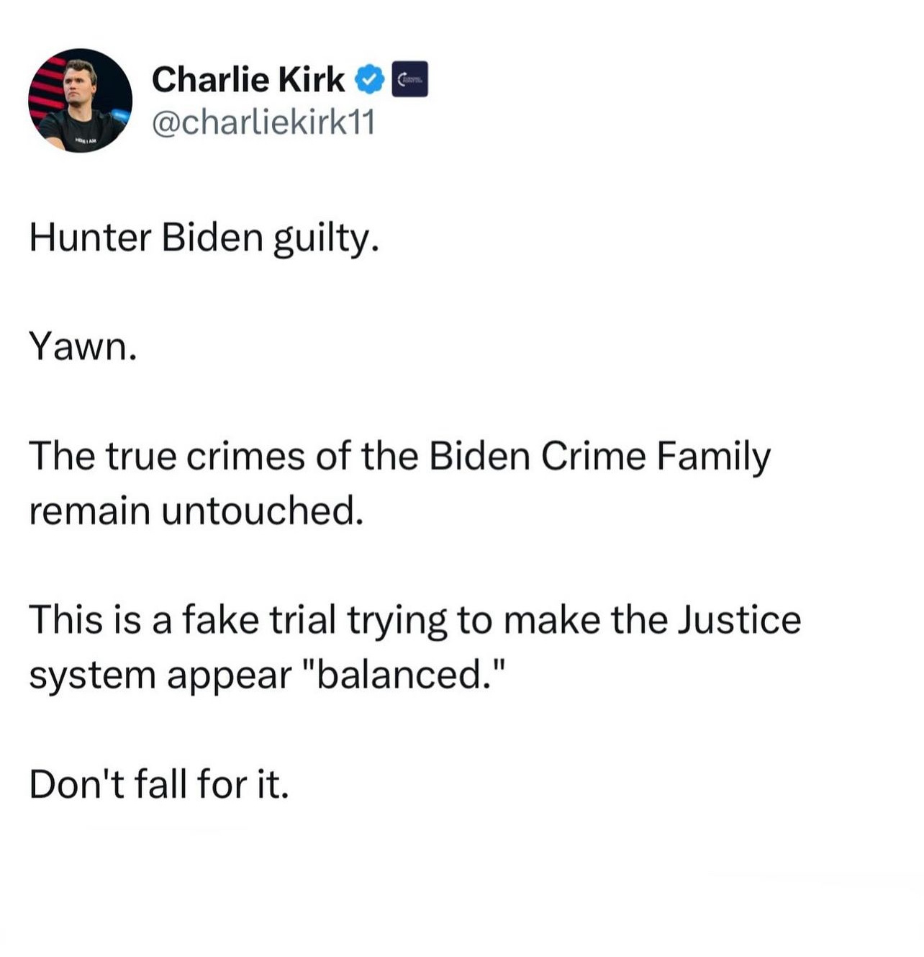Click the dark square affiliation badge
This screenshot has width=924, height=957.
pyautogui.click(x=409, y=79)
